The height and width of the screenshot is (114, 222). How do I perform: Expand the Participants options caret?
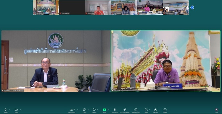77,110
